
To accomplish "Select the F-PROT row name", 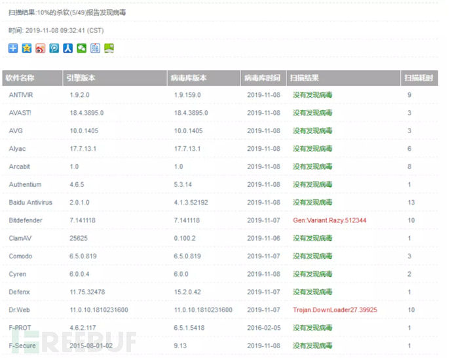I will click(x=20, y=327).
